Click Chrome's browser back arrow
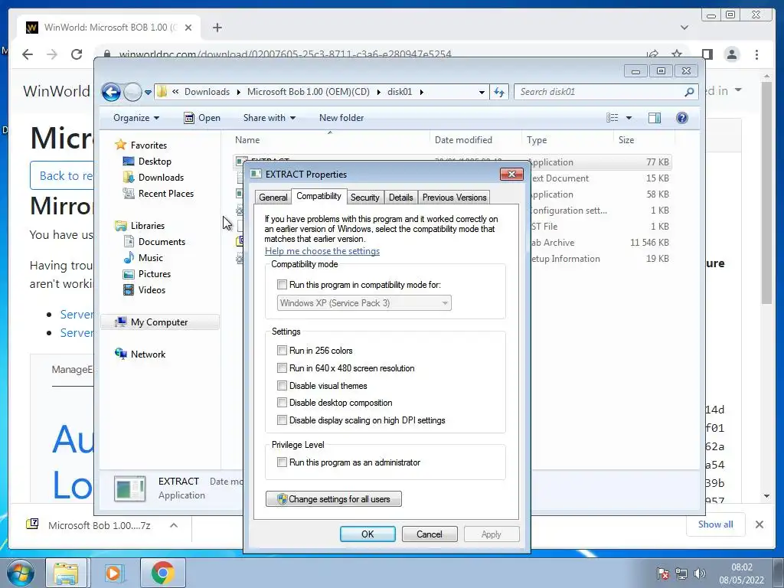Viewport: 784px width, 588px height. (x=28, y=54)
